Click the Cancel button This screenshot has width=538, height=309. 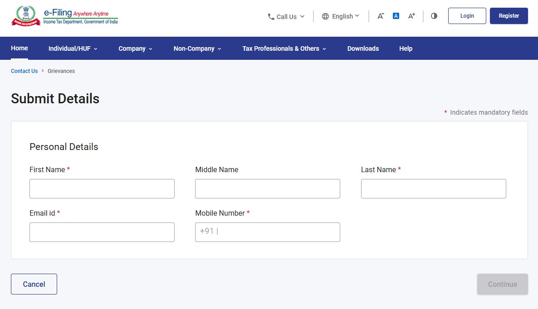34,284
